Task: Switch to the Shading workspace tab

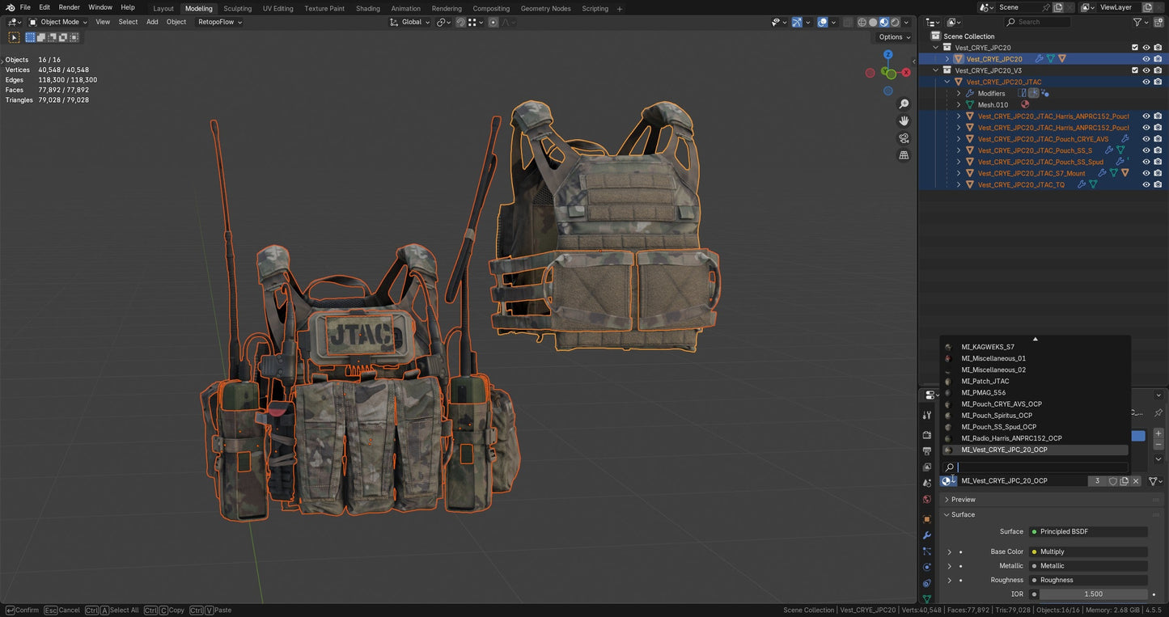Action: [x=368, y=8]
